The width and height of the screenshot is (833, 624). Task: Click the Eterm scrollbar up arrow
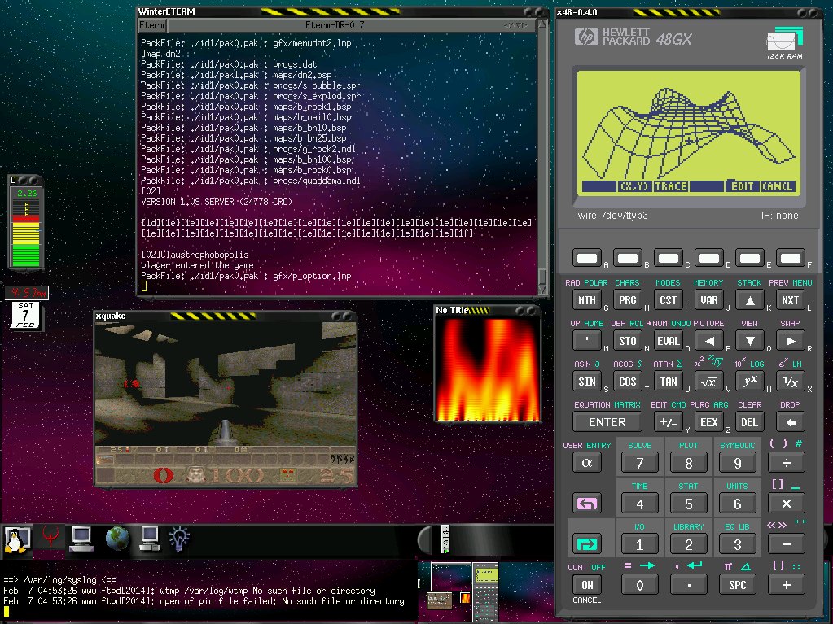(542, 24)
